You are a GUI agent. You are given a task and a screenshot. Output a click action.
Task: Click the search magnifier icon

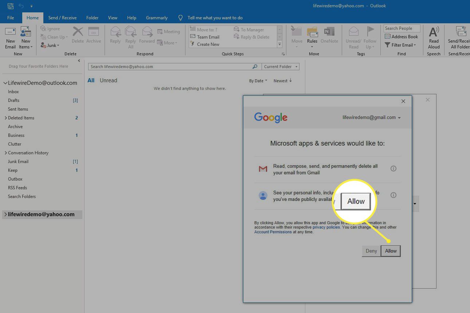tap(255, 67)
